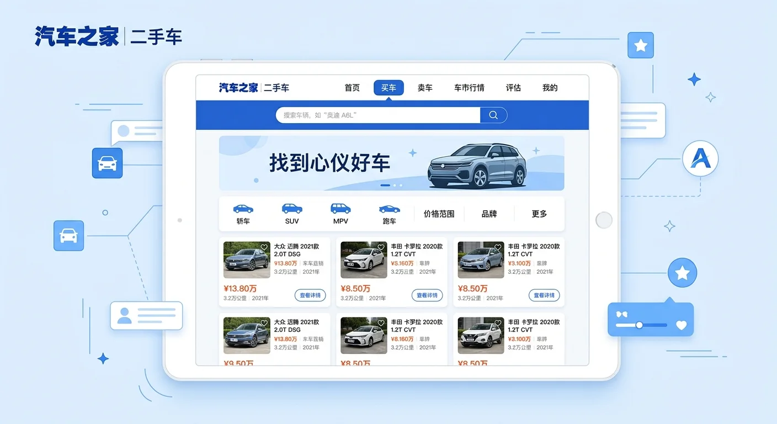Expand the 更多 filter options

[539, 214]
